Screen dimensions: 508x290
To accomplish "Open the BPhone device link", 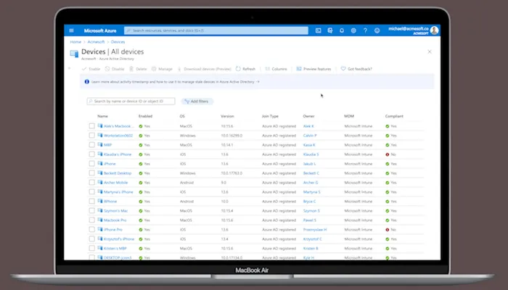I will pos(110,202).
